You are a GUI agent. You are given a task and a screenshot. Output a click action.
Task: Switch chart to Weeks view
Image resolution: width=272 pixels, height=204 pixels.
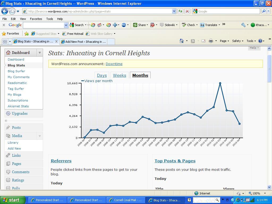(x=119, y=75)
